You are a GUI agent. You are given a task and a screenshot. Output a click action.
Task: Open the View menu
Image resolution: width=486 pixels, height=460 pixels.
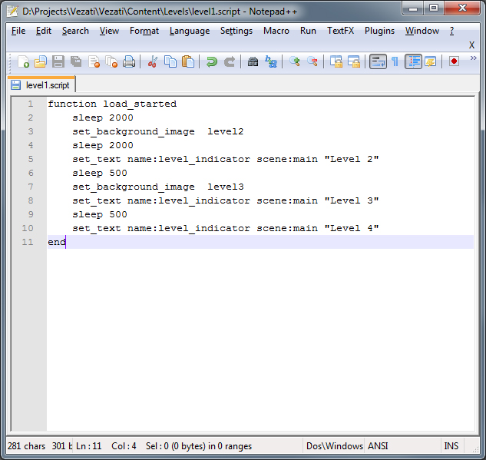109,31
